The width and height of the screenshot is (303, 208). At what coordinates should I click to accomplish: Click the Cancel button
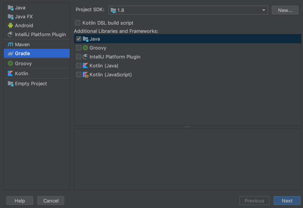(51, 201)
